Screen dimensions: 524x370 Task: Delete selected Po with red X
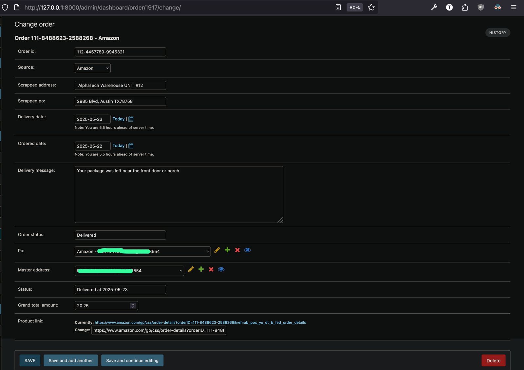pyautogui.click(x=237, y=250)
